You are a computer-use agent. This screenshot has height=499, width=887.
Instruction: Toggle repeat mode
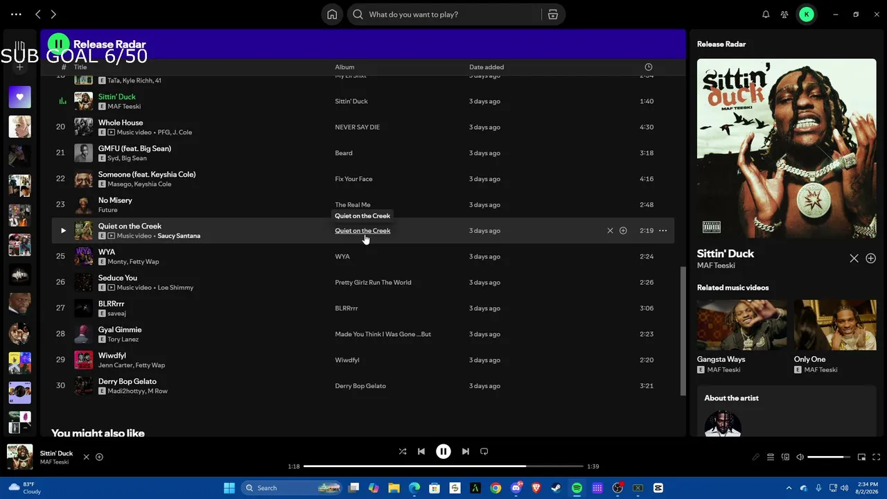coord(484,452)
